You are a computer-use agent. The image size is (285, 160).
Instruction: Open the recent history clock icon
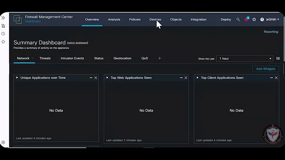[x=3, y=34]
